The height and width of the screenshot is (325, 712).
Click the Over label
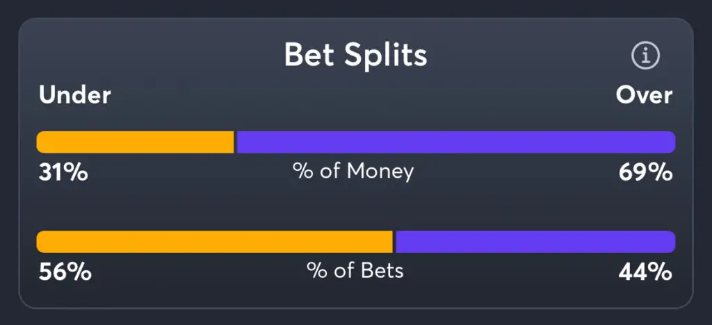tap(644, 95)
